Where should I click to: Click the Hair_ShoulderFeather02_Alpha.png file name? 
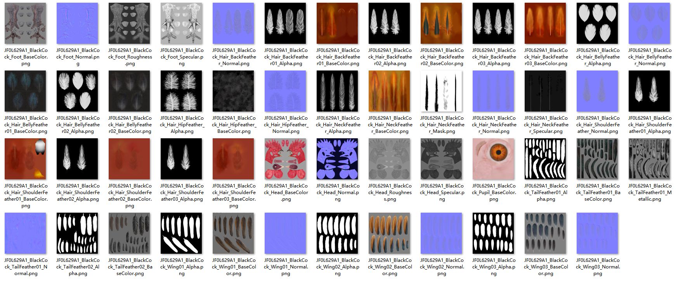point(78,193)
